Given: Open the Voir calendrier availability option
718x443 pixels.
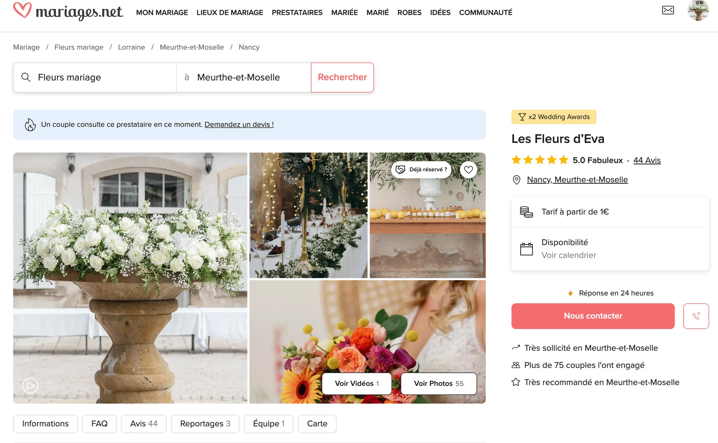Looking at the screenshot, I should (x=569, y=255).
